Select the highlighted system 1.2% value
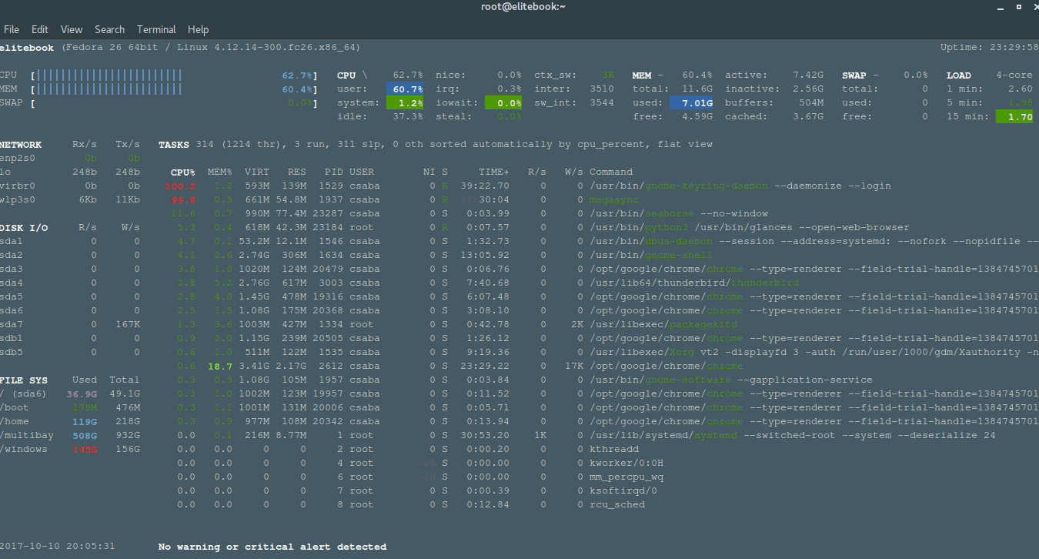The width and height of the screenshot is (1039, 559). tap(405, 103)
